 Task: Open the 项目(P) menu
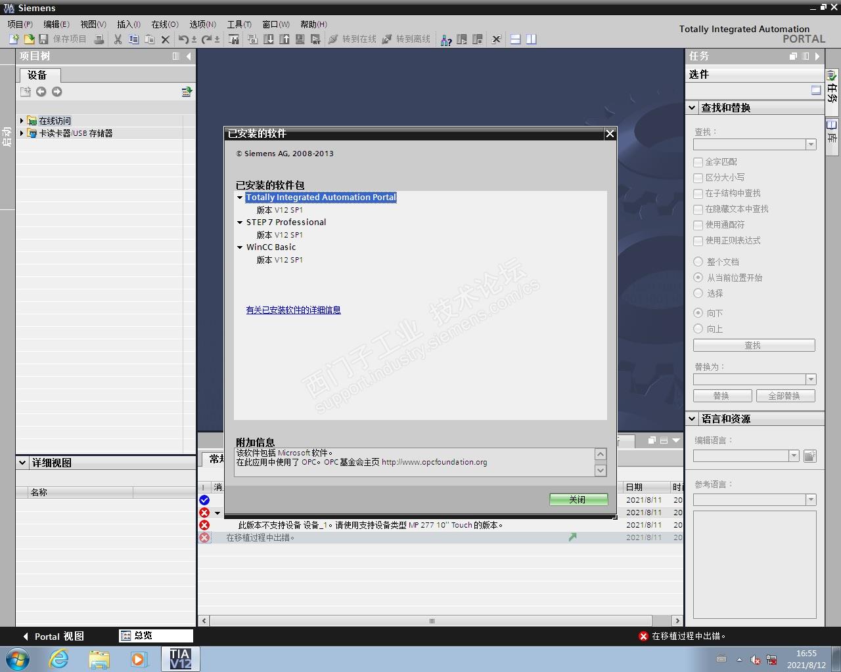pyautogui.click(x=20, y=24)
